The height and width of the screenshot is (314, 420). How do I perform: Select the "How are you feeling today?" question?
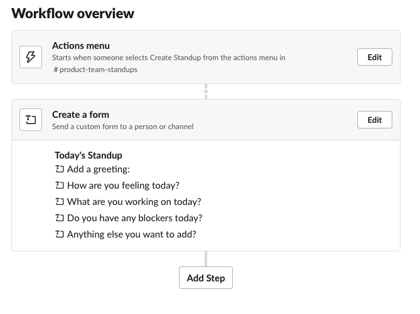[x=123, y=186]
